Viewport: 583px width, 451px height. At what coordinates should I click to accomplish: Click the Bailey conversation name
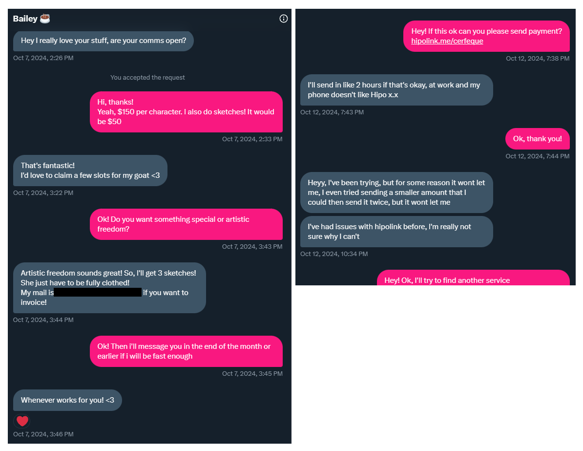[x=25, y=19]
